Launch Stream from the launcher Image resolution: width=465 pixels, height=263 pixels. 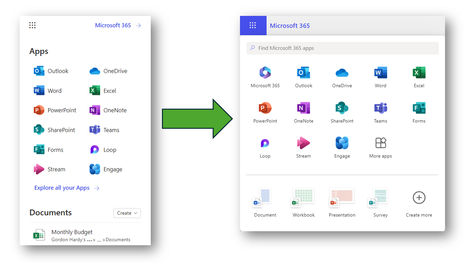tap(303, 143)
